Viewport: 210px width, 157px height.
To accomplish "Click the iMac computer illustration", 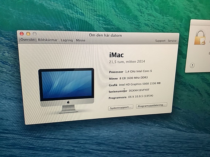I will [x=66, y=91].
